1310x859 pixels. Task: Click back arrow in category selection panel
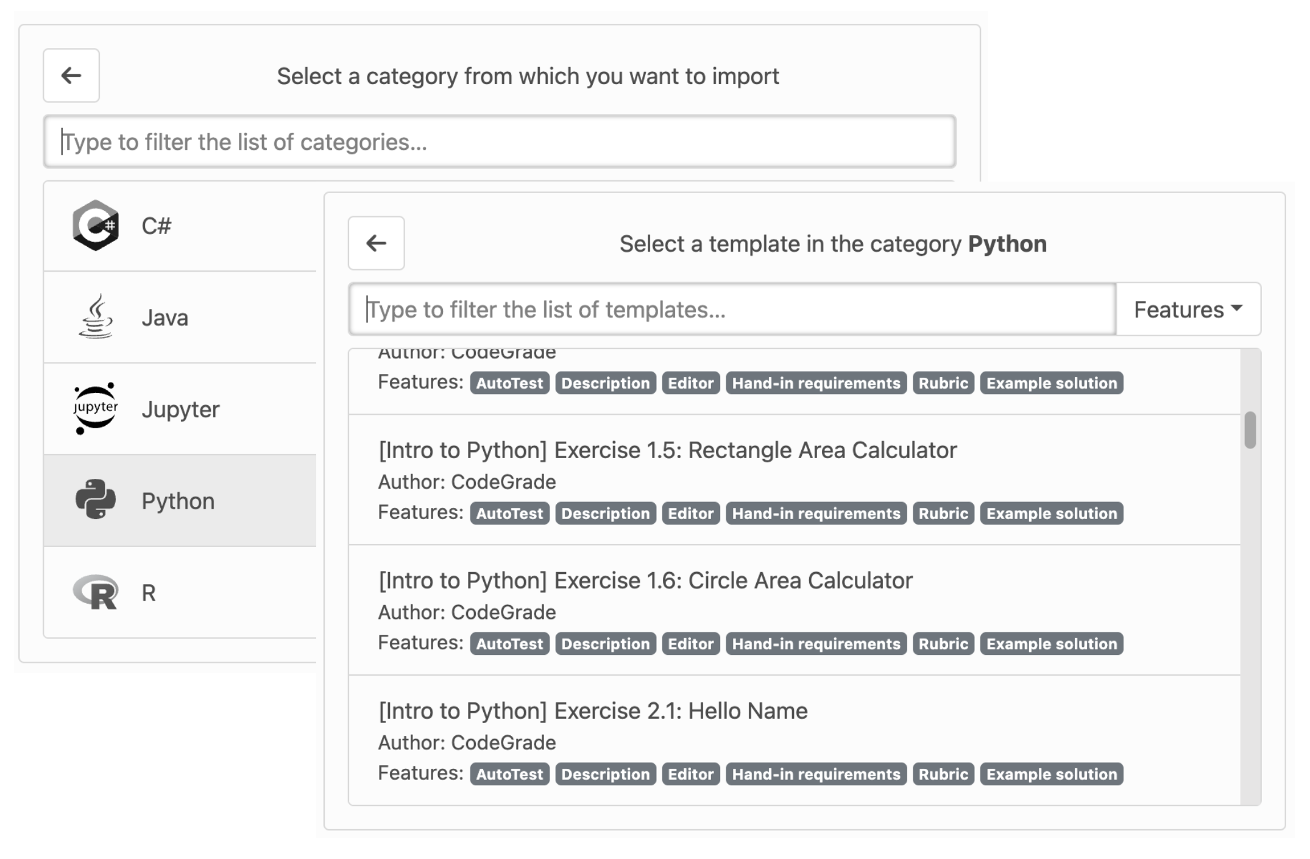coord(71,76)
